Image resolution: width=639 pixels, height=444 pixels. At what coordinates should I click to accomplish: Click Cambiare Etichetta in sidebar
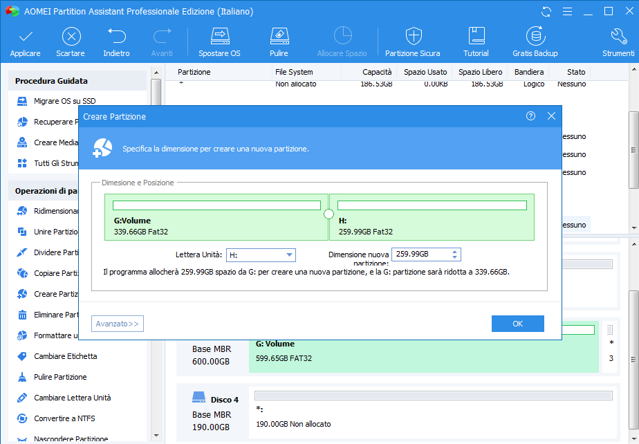pos(65,356)
